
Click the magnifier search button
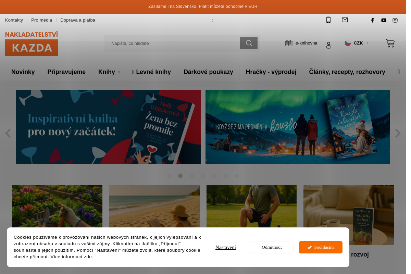(249, 43)
